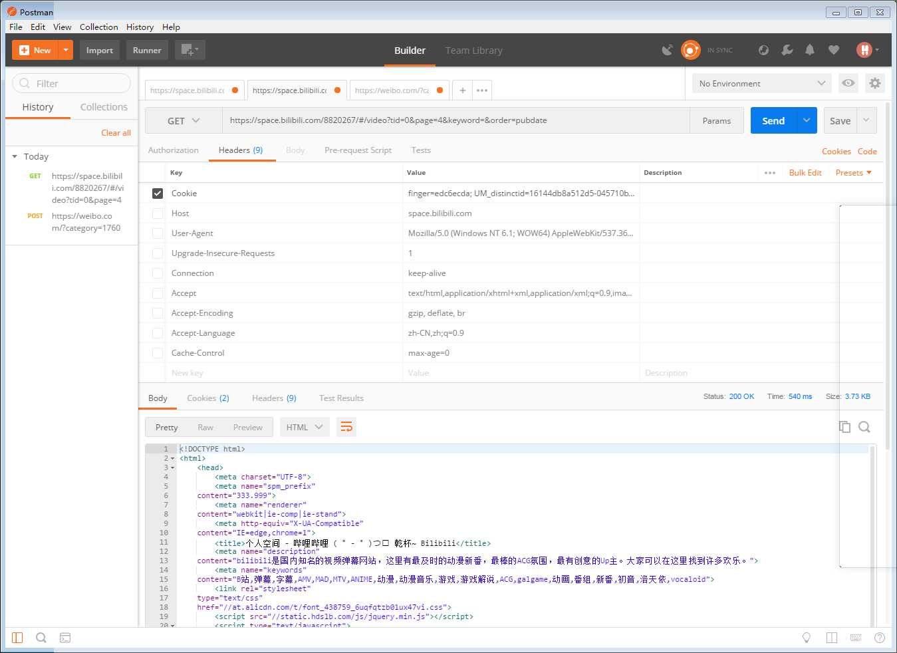The image size is (897, 653).
Task: Open the History menu
Action: 140,27
